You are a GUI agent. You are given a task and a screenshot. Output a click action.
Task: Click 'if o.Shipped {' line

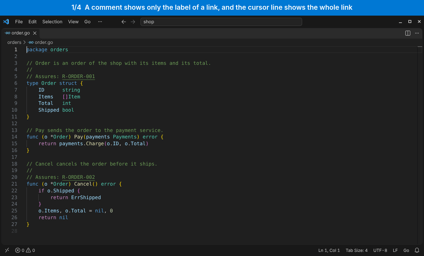tap(59, 191)
